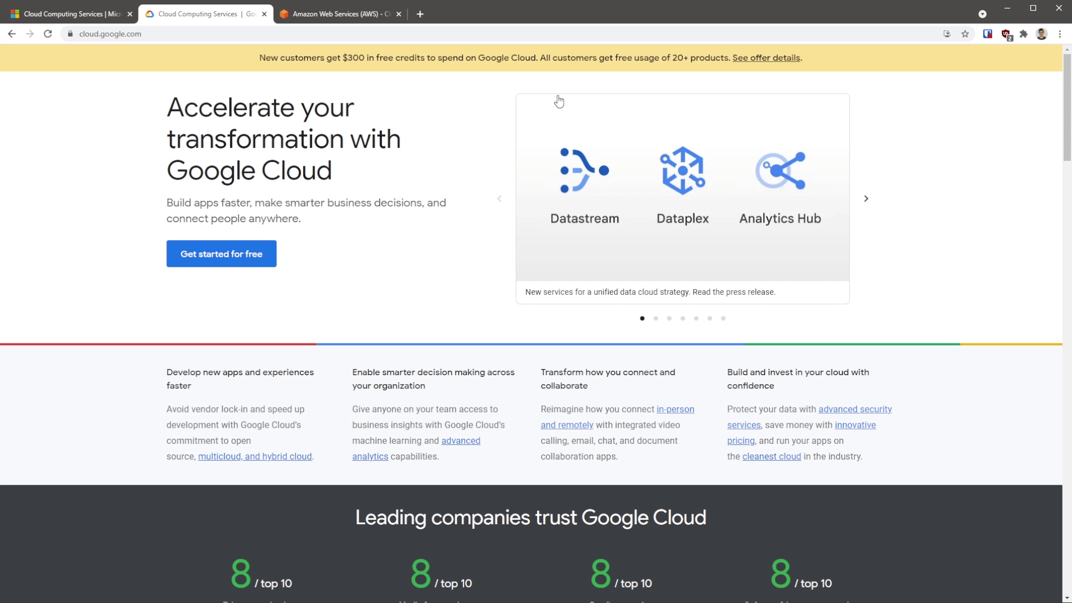The image size is (1072, 603).
Task: Click the page vertical scrollbar thumb
Action: (x=1066, y=107)
